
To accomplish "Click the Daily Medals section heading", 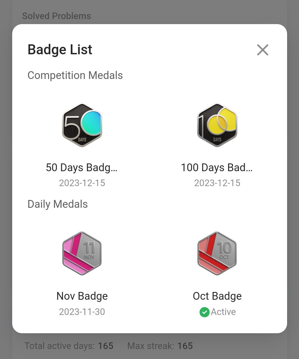I will (x=58, y=204).
